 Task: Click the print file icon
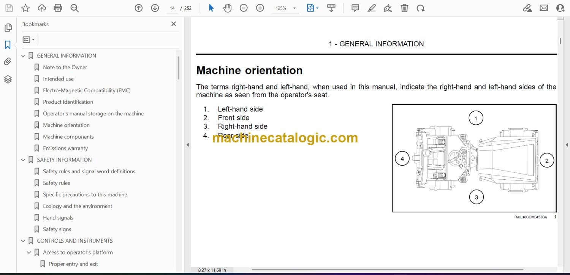[x=58, y=8]
